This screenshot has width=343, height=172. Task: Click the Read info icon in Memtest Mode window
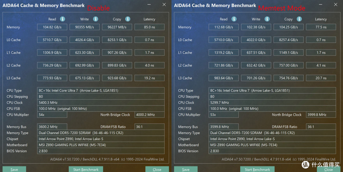[x=234, y=19]
